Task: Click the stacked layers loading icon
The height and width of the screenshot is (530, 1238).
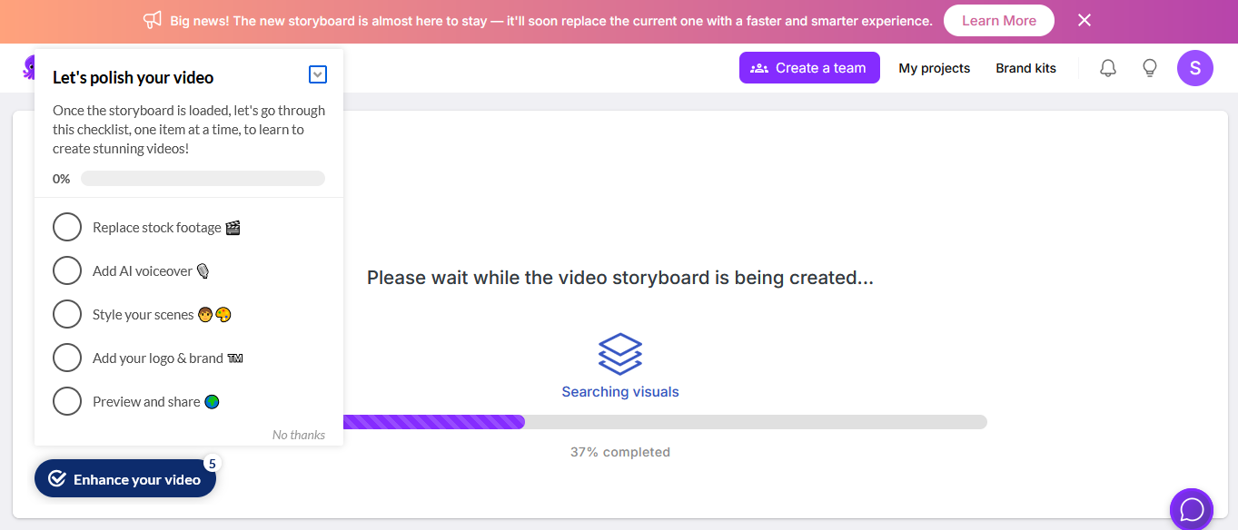Action: click(x=620, y=354)
